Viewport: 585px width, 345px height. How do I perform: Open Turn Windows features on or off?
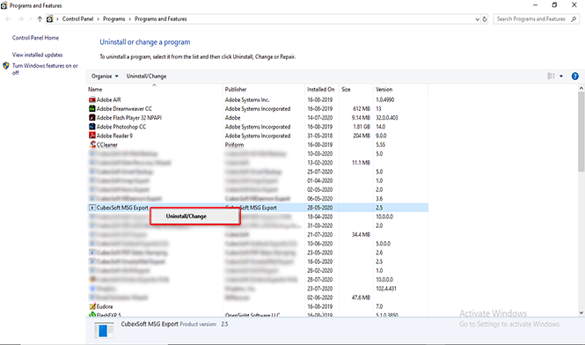point(45,69)
